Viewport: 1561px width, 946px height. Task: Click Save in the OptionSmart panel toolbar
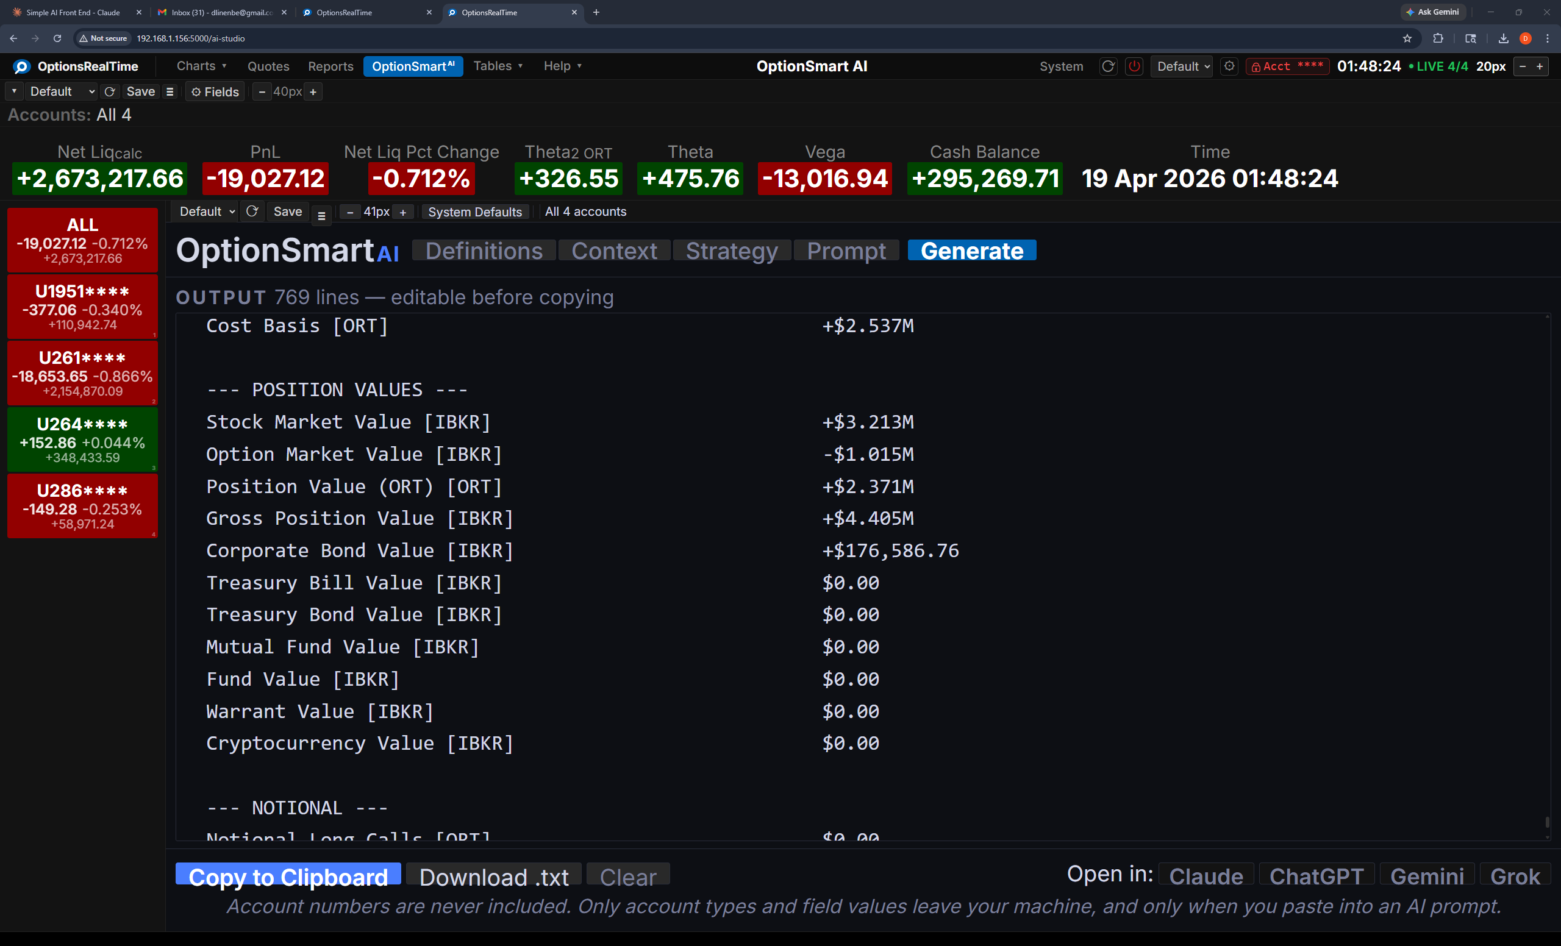tap(288, 212)
